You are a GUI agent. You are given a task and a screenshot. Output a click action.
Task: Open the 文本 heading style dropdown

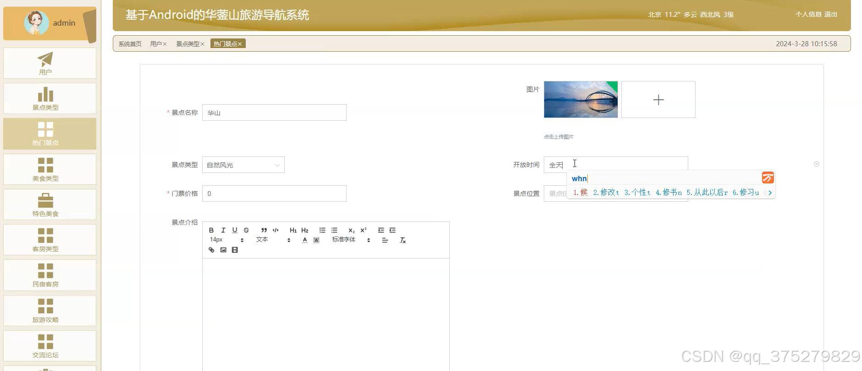click(x=273, y=240)
